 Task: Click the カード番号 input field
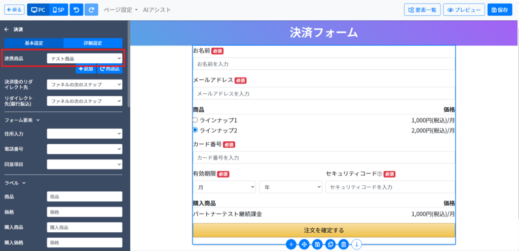point(323,158)
